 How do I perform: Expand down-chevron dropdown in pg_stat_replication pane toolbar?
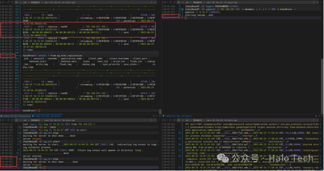pos(155,2)
